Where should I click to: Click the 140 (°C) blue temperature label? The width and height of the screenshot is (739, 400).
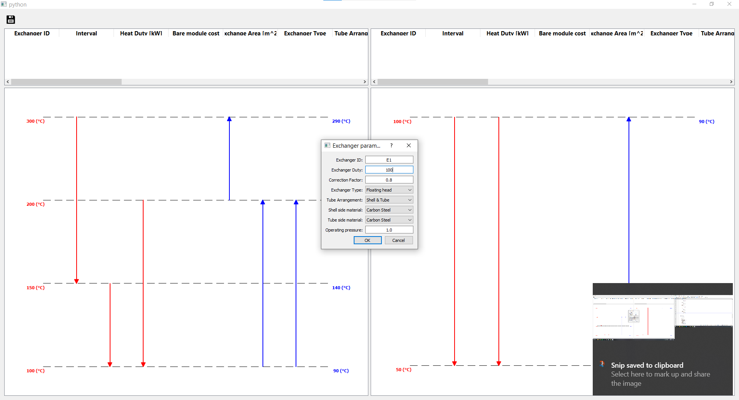341,288
